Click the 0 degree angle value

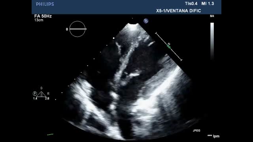tap(67, 29)
